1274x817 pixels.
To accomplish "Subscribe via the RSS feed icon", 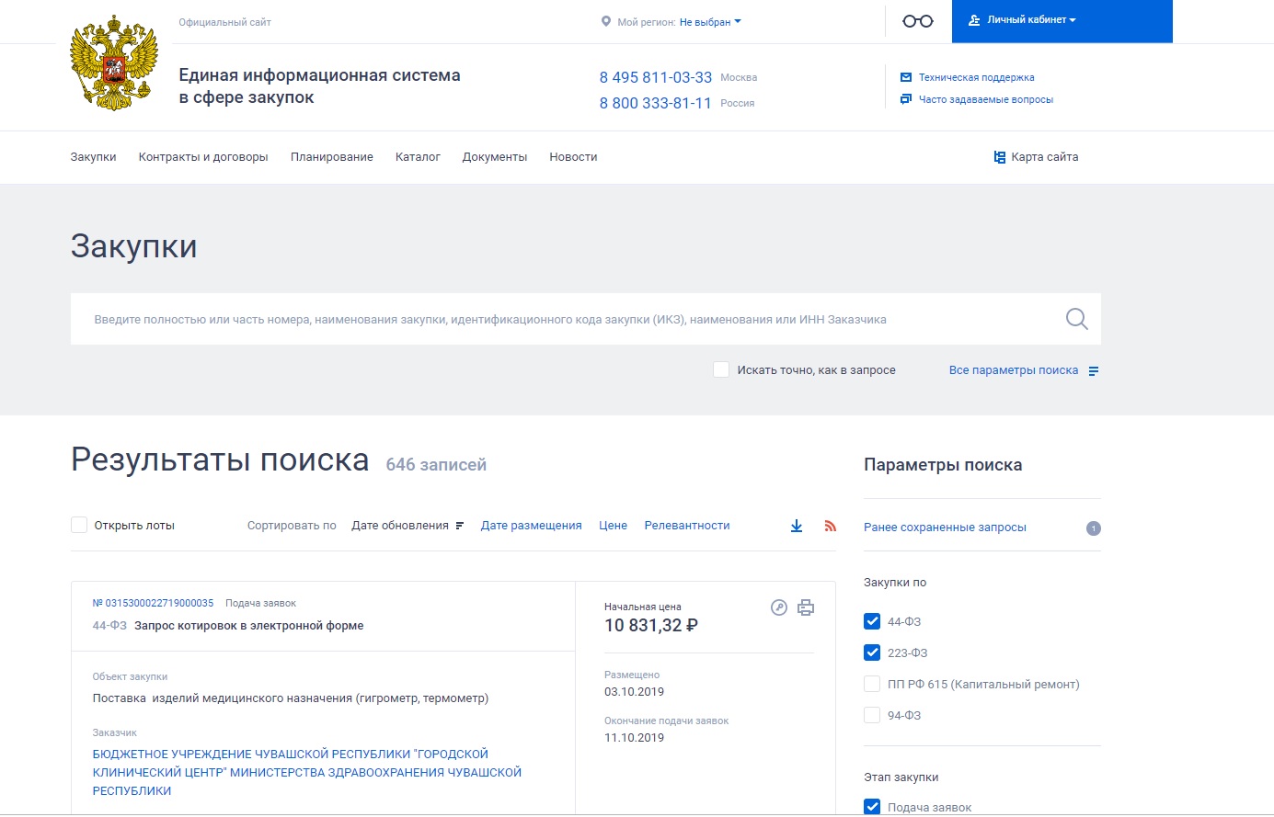I will (830, 526).
